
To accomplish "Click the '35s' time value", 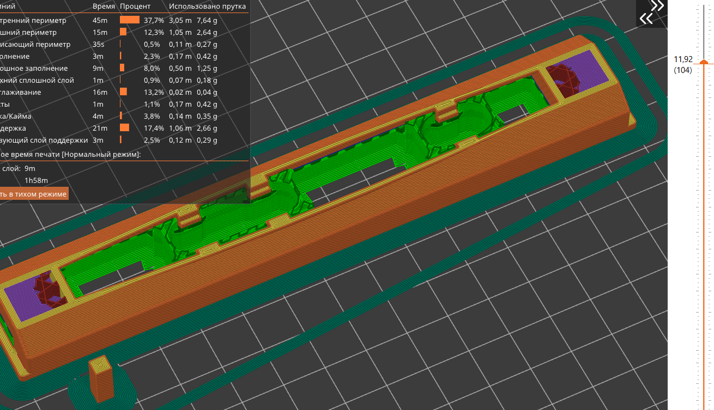I will (99, 44).
